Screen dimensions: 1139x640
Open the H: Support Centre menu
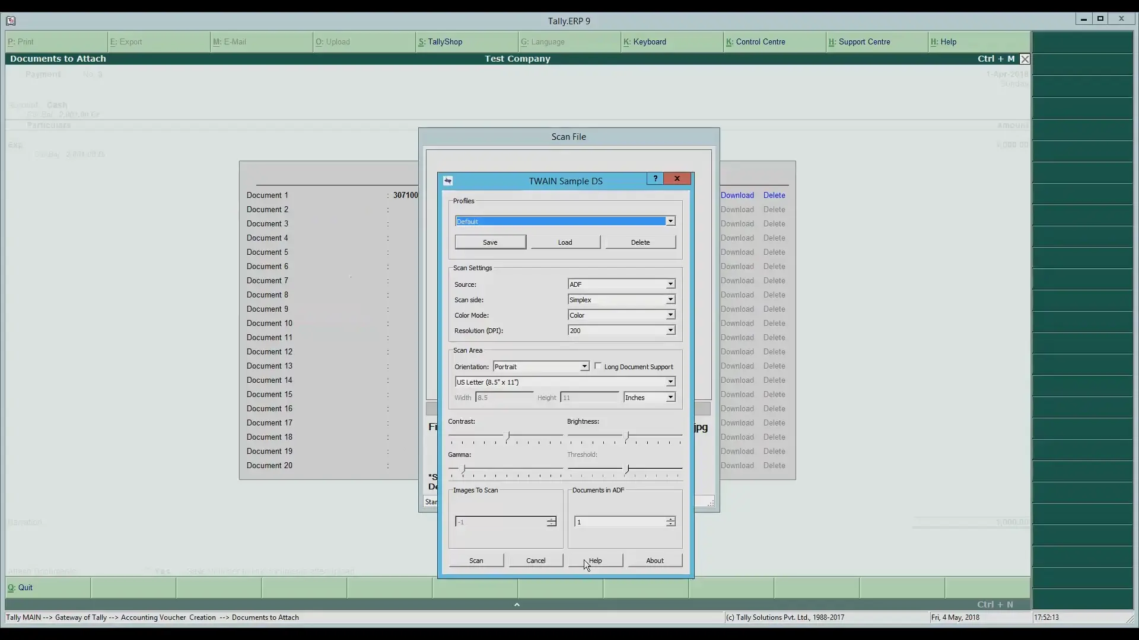tap(877, 41)
